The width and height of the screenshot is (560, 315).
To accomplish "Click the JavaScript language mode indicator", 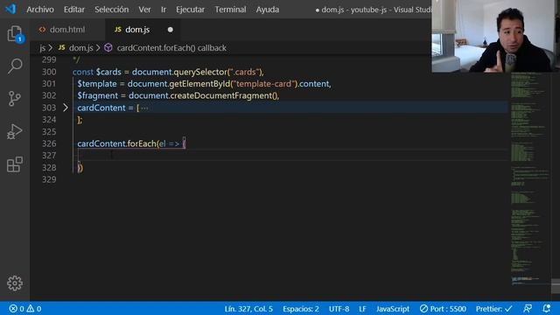I will tap(393, 309).
